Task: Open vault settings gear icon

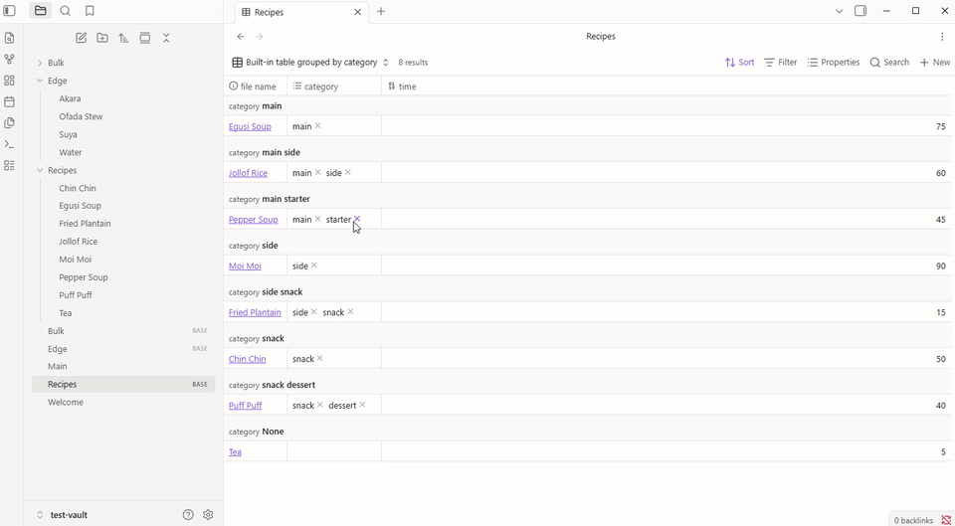Action: [x=208, y=514]
